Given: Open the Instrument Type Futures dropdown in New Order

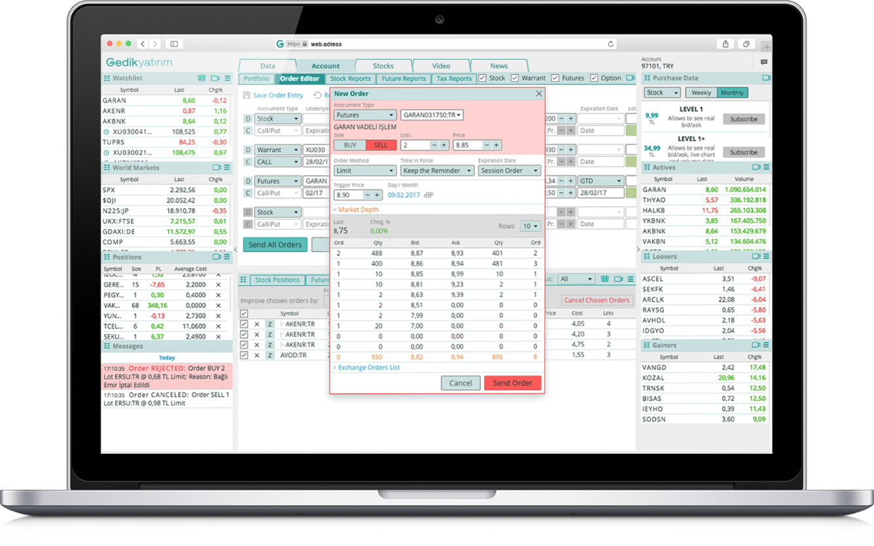Looking at the screenshot, I should pyautogui.click(x=364, y=115).
